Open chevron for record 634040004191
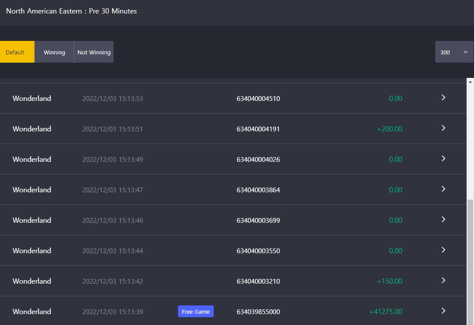Screen dimensions: 474x325 (x=443, y=128)
